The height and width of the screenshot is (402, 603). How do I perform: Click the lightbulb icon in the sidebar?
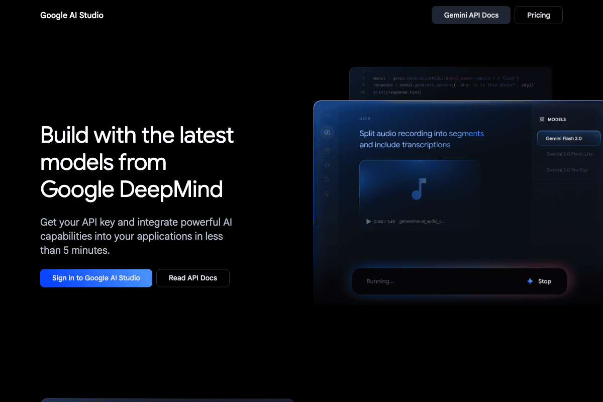point(327,194)
